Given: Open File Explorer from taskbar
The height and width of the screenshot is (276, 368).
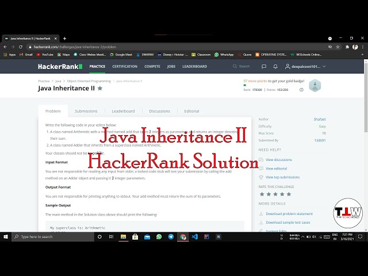Looking at the screenshot, I should point(123,237).
